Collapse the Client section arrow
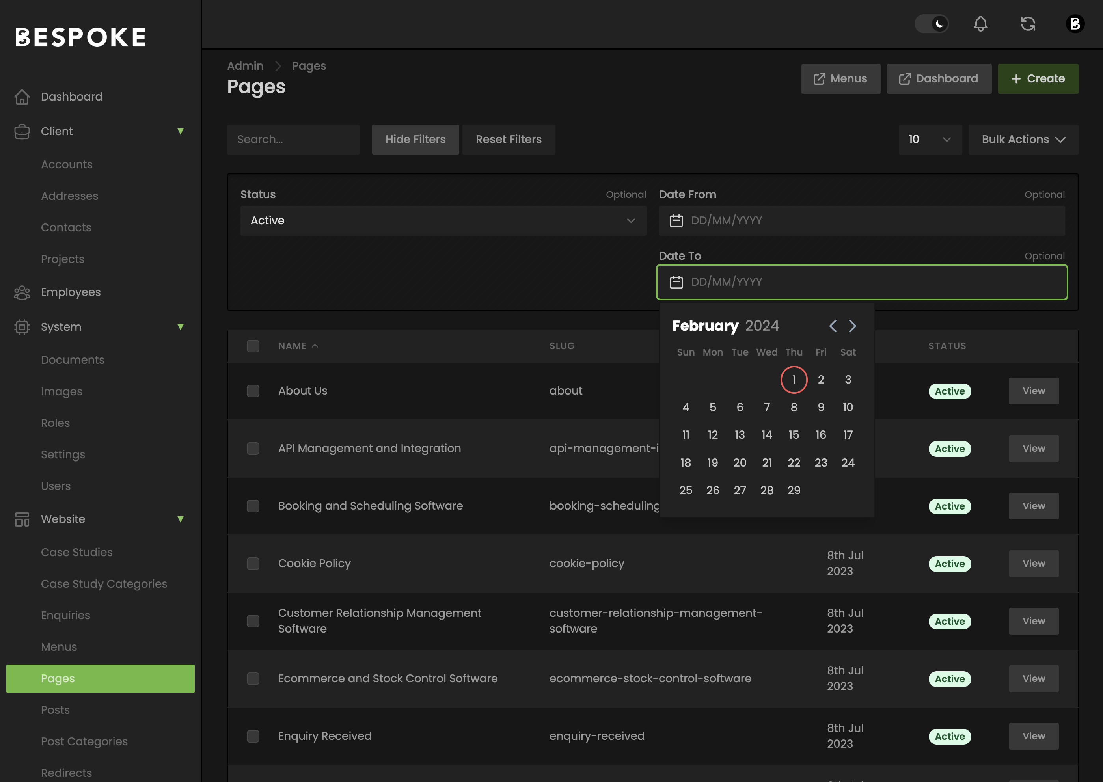Screen dimensions: 1103x782 [181, 132]
